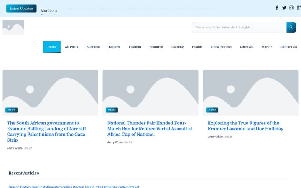Open the Gaming category
Viewport: 301px width, 188px height.
coord(178,47)
